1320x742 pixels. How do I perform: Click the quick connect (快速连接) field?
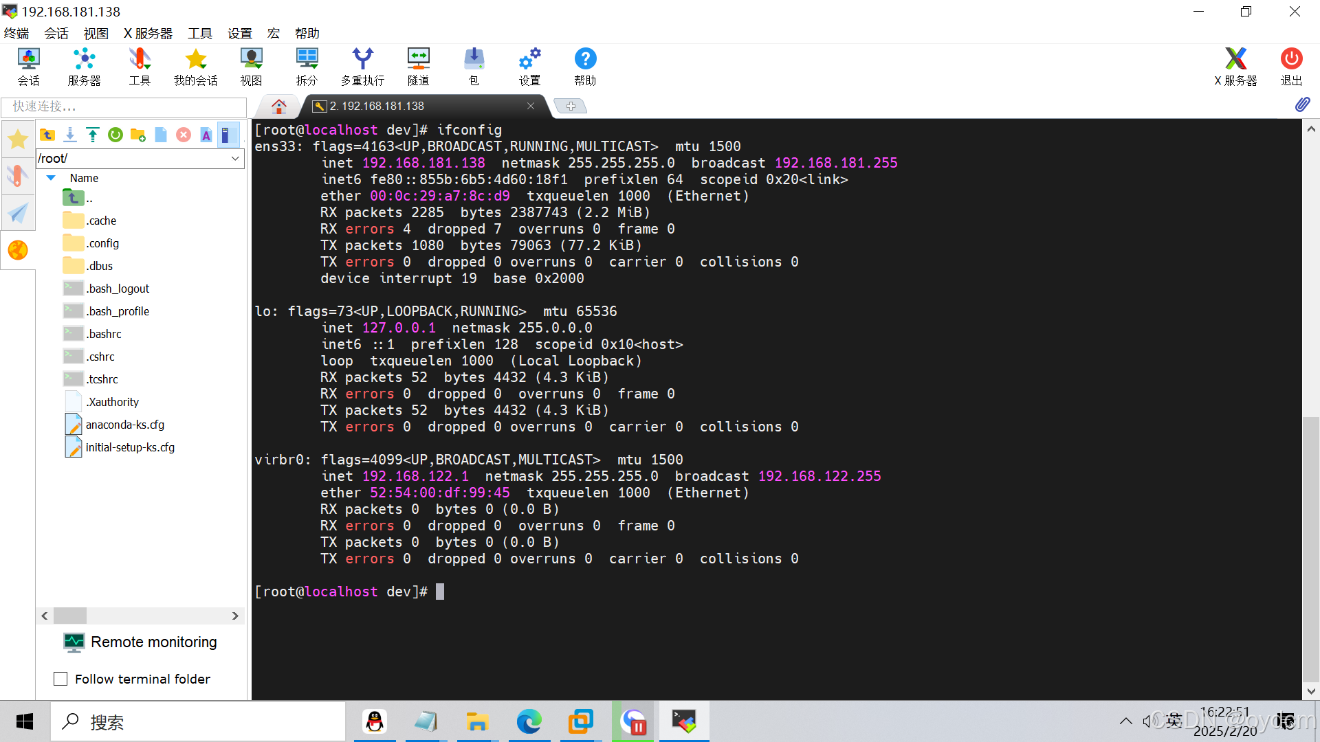pos(124,106)
